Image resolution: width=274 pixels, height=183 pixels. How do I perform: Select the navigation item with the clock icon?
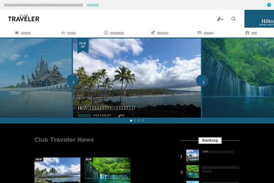[114, 33]
